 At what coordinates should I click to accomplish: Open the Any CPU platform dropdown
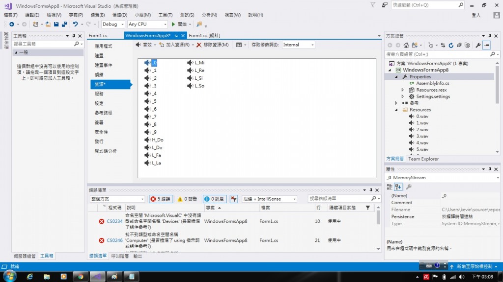[x=147, y=24]
